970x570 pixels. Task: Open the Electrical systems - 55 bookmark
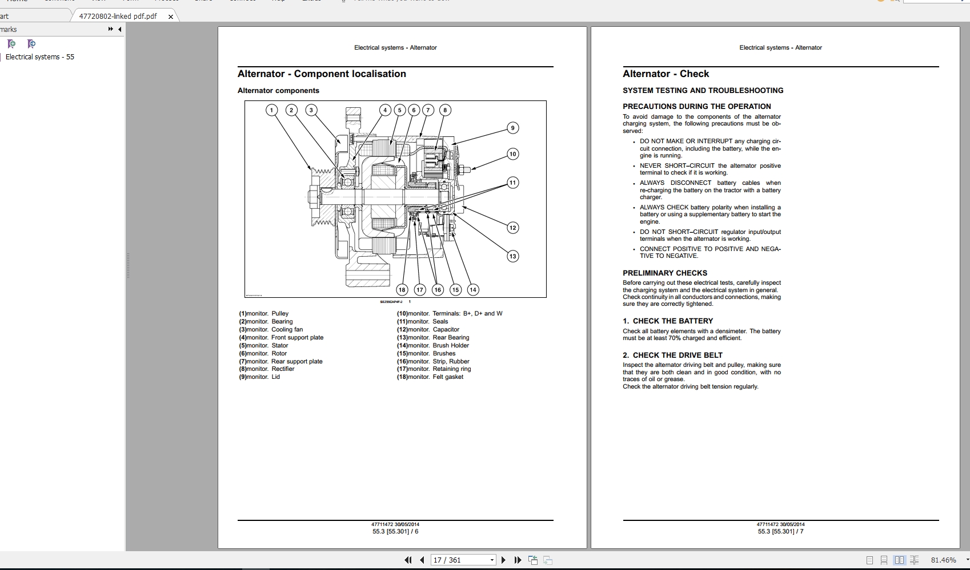pyautogui.click(x=40, y=57)
